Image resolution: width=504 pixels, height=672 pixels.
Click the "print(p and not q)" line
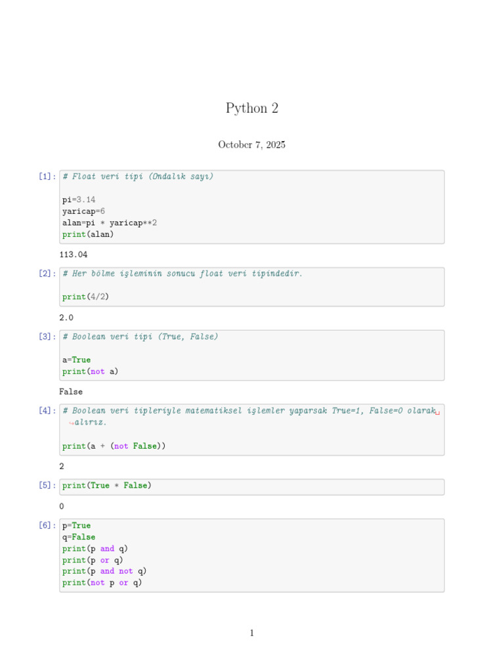click(105, 571)
